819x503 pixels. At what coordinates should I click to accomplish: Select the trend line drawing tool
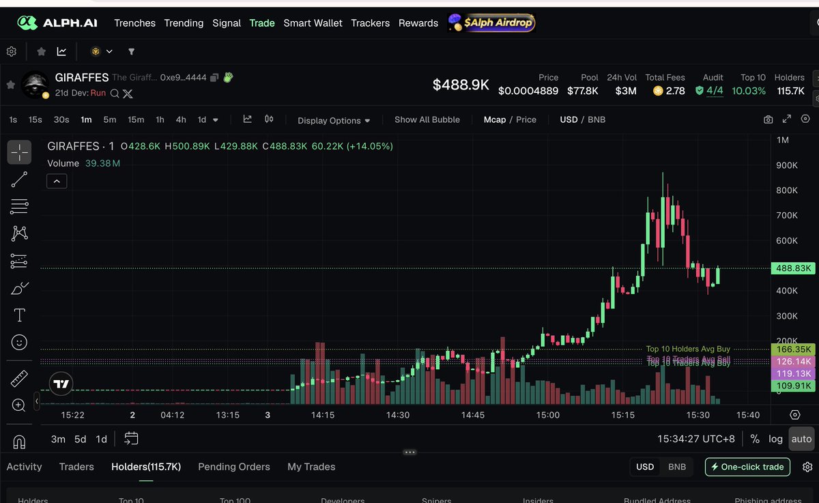pyautogui.click(x=19, y=179)
